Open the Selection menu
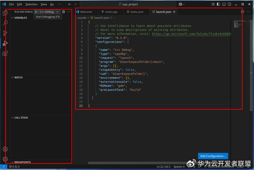The image size is (254, 170). tap(31, 4)
